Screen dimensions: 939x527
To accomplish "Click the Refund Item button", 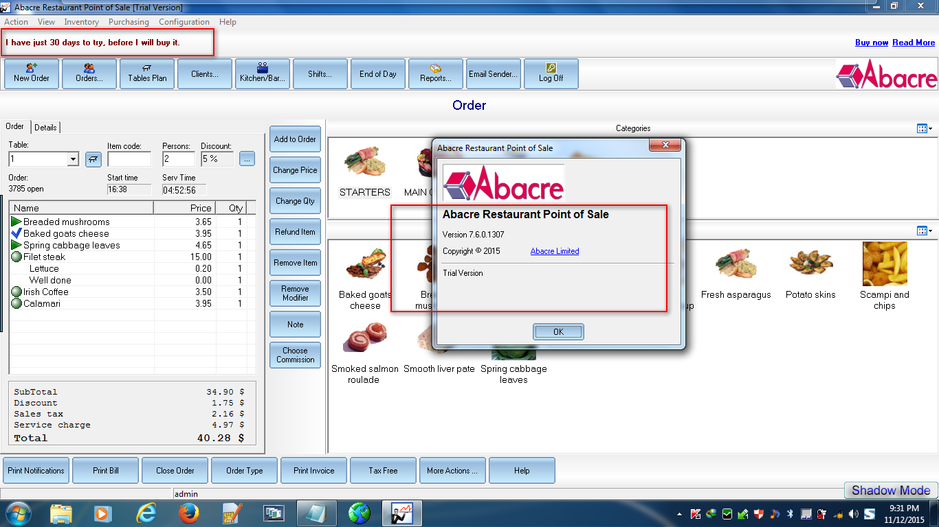I will coord(295,232).
